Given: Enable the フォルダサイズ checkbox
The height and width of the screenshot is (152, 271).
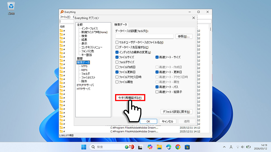Looking at the screenshot, I should 117,62.
